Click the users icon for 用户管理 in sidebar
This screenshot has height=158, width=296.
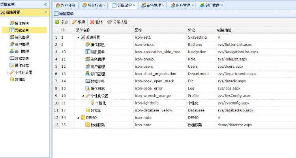point(12,44)
